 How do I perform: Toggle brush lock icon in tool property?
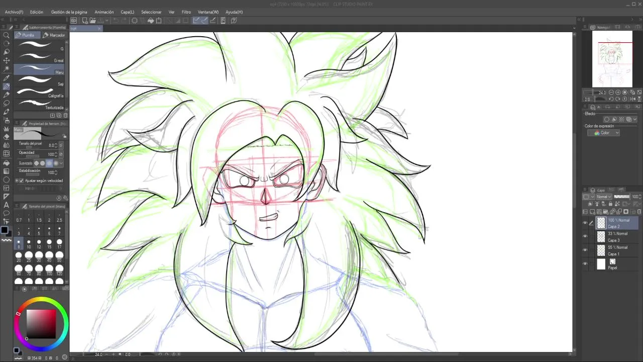pos(64,136)
